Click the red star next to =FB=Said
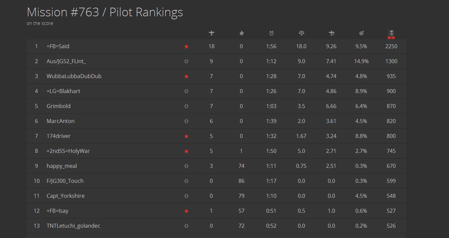 pos(187,47)
